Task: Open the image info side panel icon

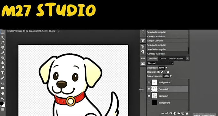Action: click(143, 64)
